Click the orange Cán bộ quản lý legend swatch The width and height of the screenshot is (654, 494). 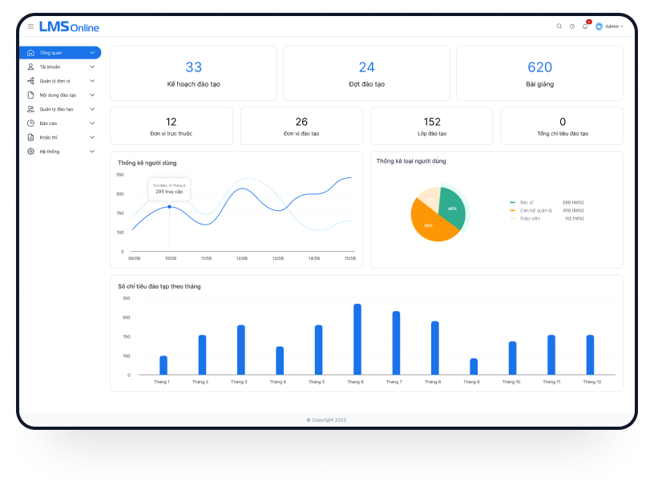pos(513,210)
